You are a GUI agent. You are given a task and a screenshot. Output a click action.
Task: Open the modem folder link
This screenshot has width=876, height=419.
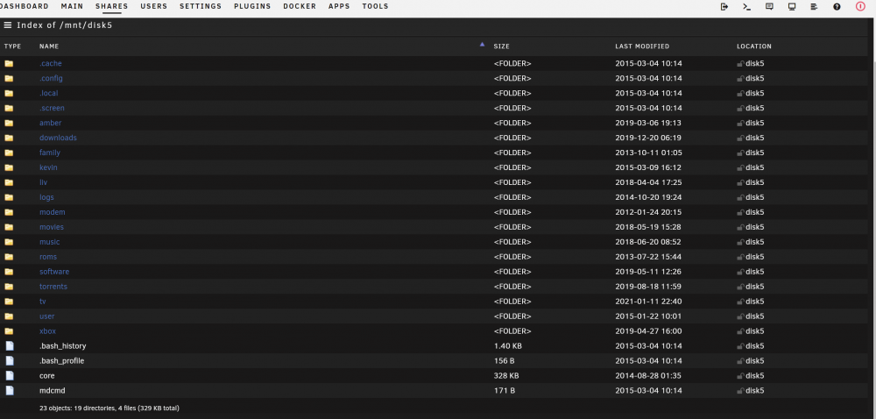(x=53, y=212)
